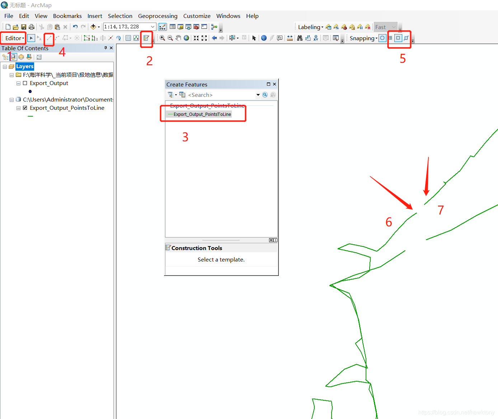498x419 pixels.
Task: Open the Attributes window
Action: click(128, 38)
